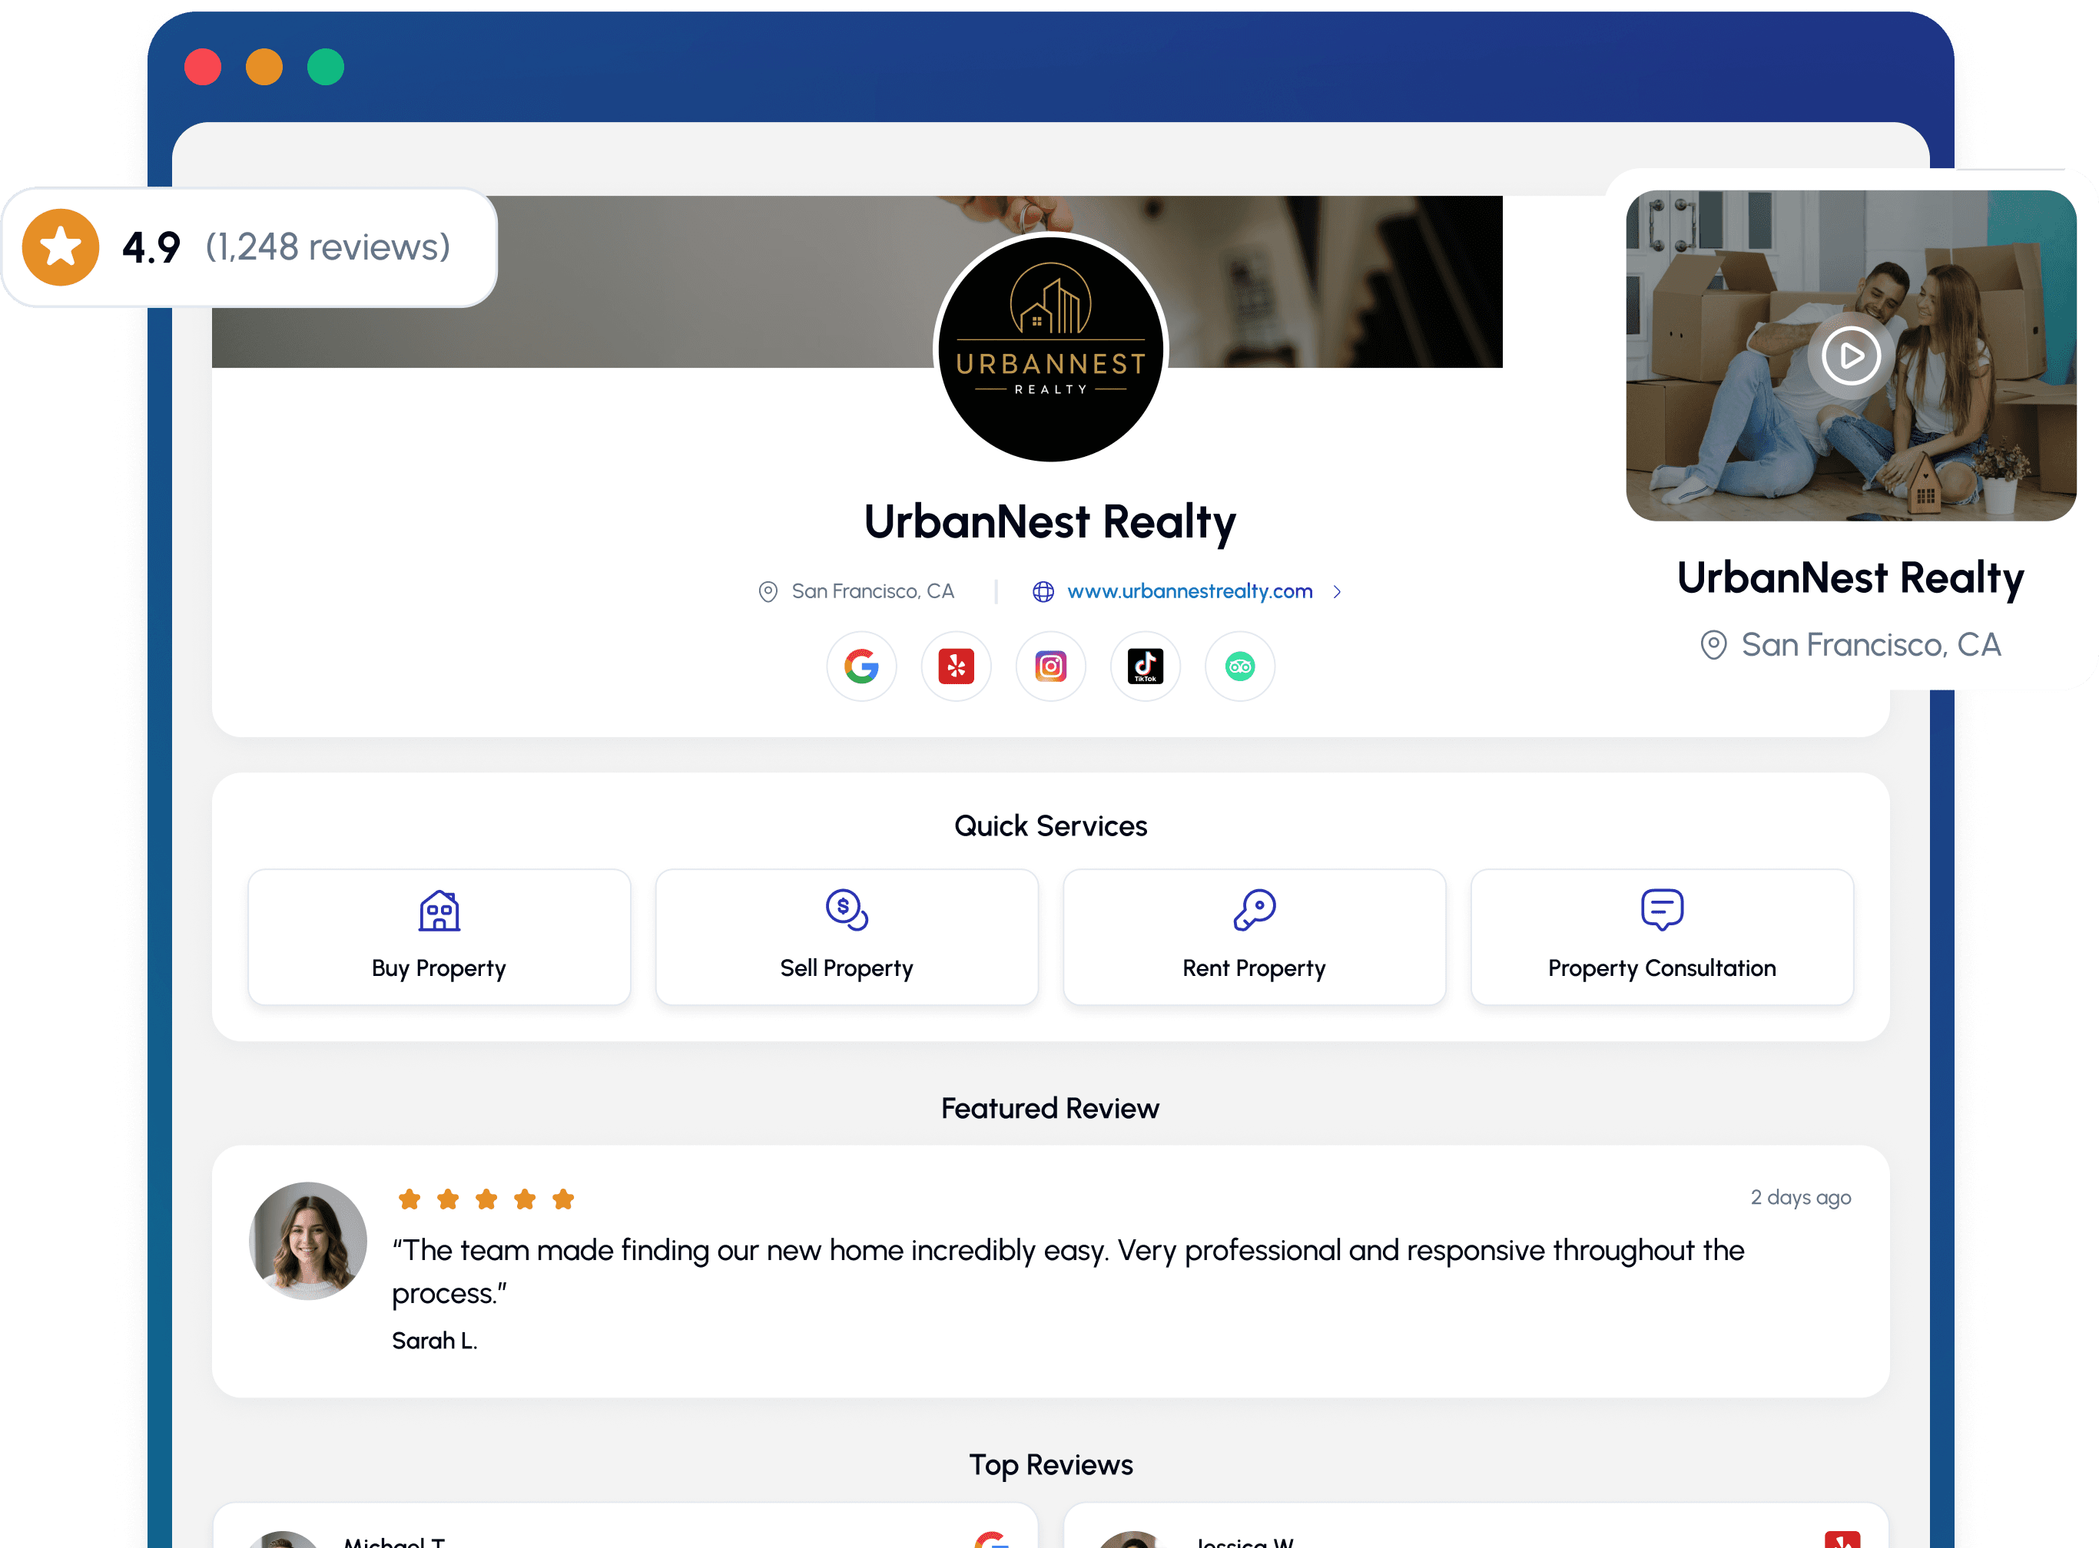Image resolution: width=2099 pixels, height=1548 pixels.
Task: Click the UrbanNest Realty title in video card
Action: pyautogui.click(x=1849, y=579)
